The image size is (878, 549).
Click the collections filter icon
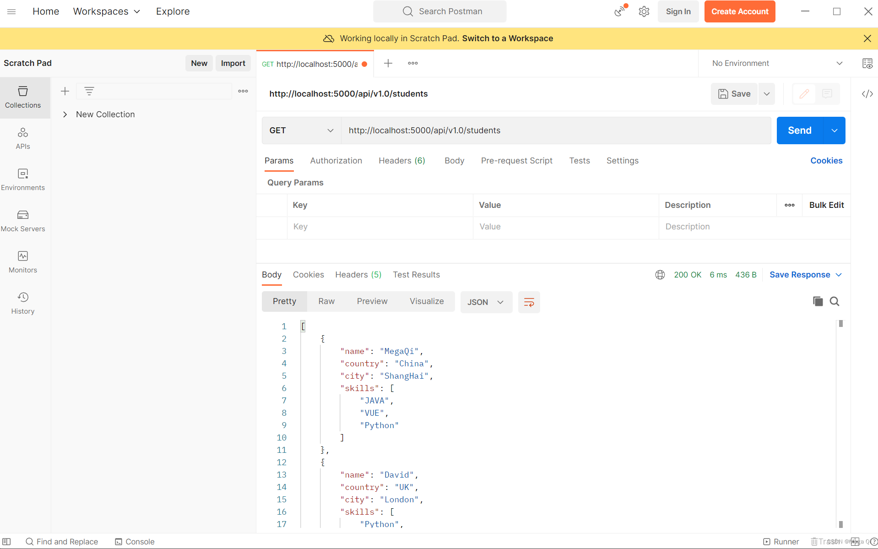89,91
